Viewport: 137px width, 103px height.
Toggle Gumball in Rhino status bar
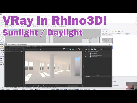click(77, 90)
